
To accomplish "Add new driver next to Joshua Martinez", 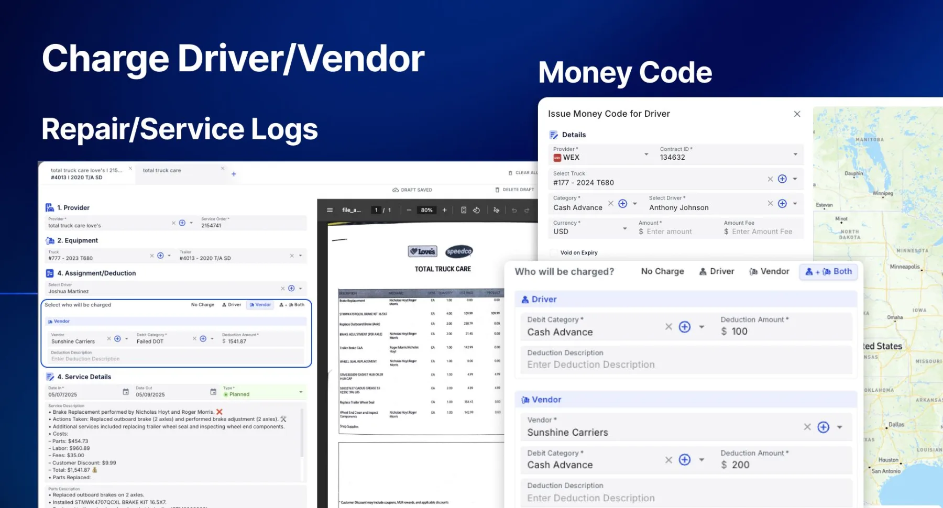I will (292, 288).
